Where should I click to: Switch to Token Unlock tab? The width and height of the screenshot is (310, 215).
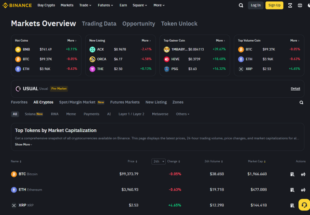pos(179,24)
